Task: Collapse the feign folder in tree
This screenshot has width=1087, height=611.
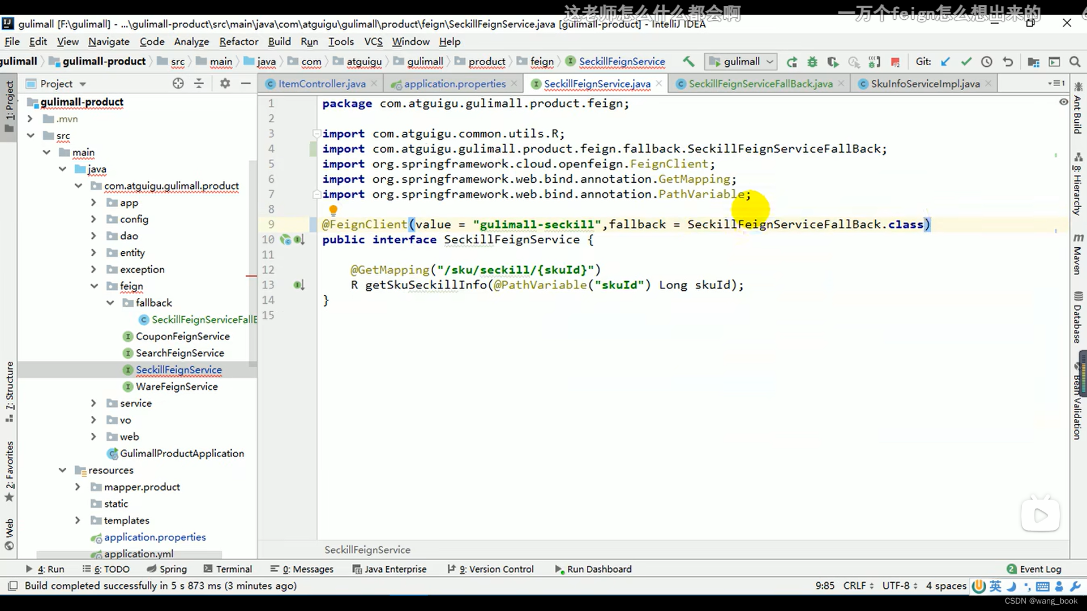Action: (x=94, y=286)
